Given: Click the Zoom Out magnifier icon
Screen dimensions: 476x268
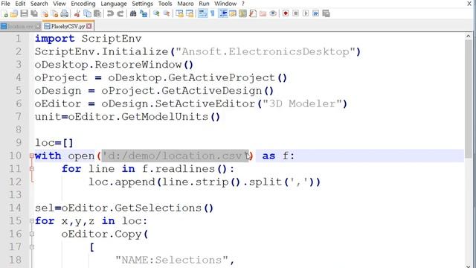Looking at the screenshot, I should pos(167,13).
